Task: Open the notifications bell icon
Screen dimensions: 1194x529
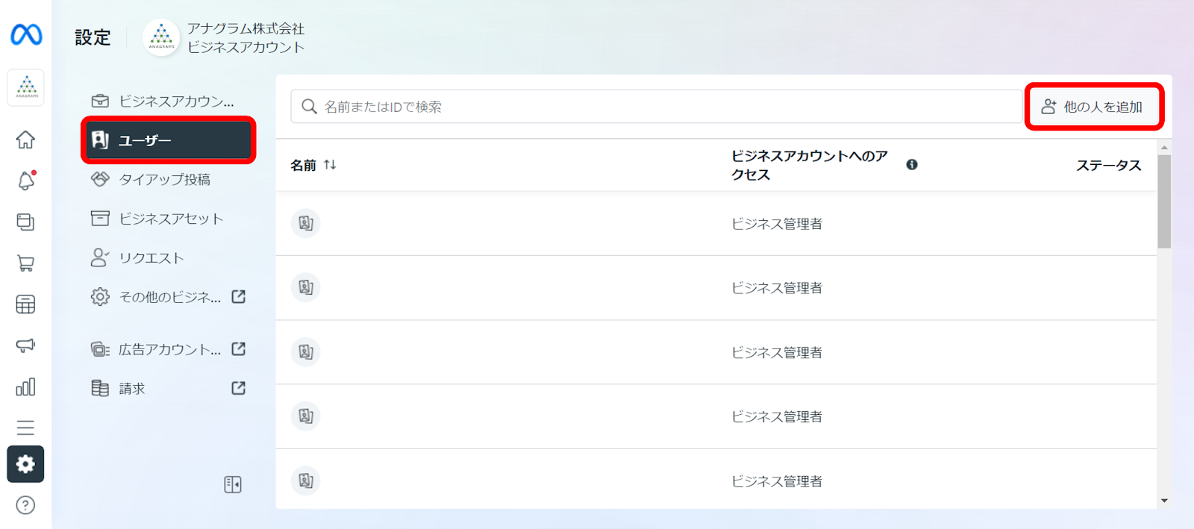Action: click(x=26, y=181)
